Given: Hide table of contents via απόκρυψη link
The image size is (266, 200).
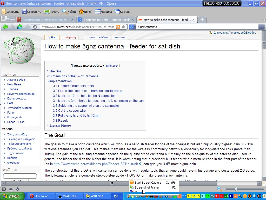Looking at the screenshot, I should (112, 66).
